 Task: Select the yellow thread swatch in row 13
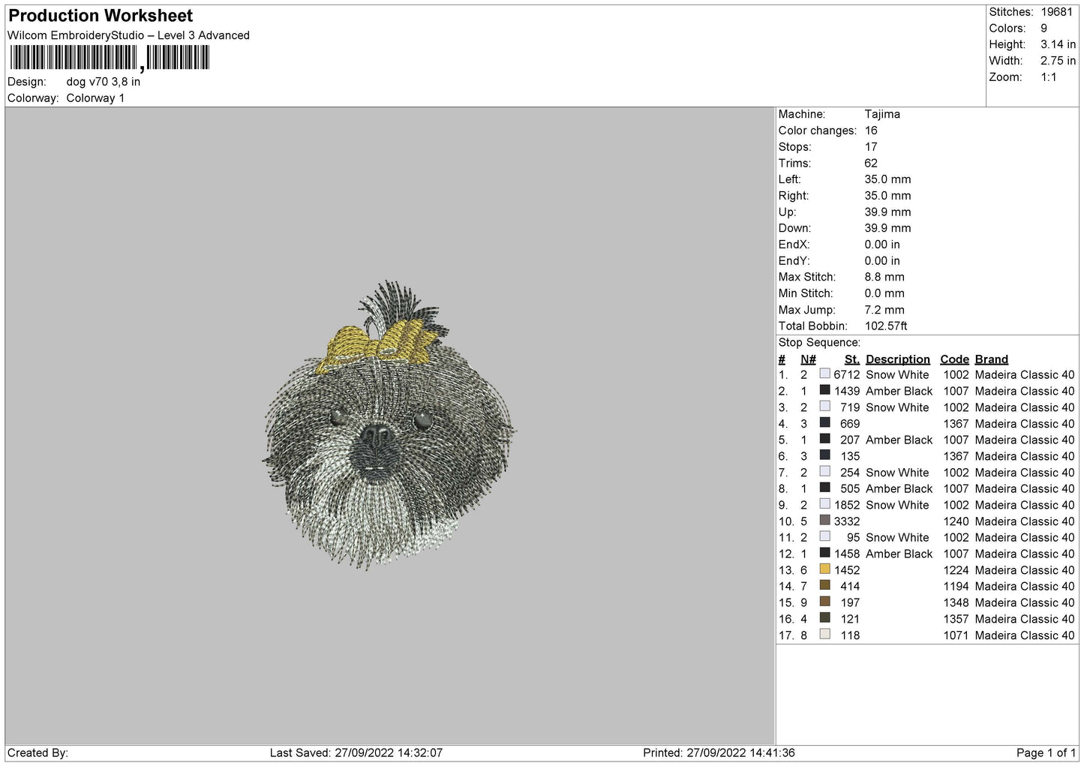tap(824, 569)
